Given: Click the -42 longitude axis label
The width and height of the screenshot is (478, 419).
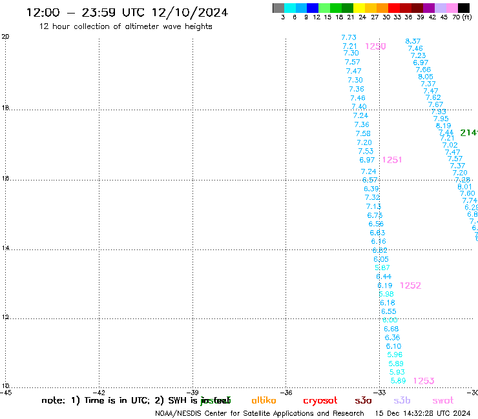Looking at the screenshot, I should point(99,393).
